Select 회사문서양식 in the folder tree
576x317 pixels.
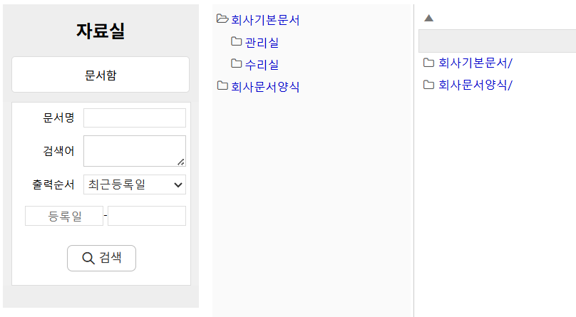(x=265, y=87)
